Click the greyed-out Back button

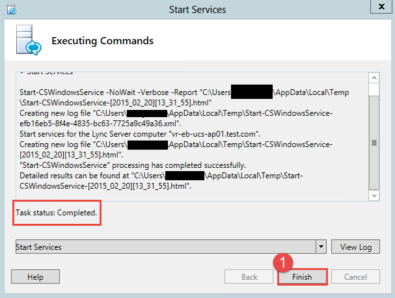click(x=249, y=277)
